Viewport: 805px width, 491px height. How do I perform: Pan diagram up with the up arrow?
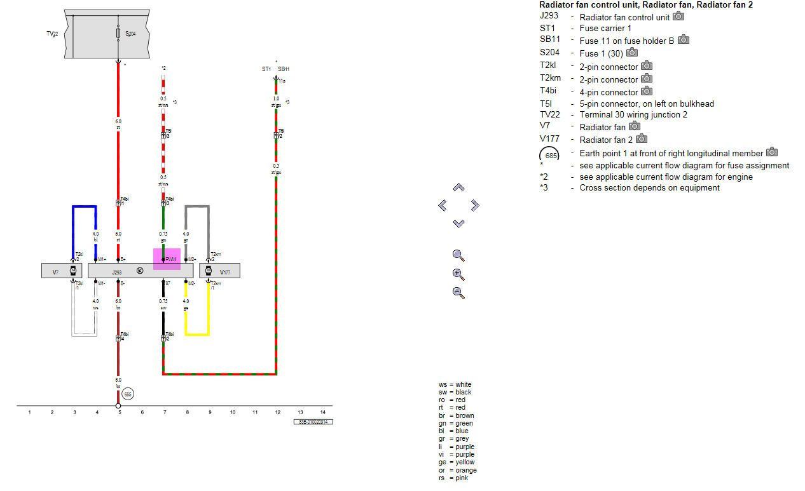tap(458, 187)
